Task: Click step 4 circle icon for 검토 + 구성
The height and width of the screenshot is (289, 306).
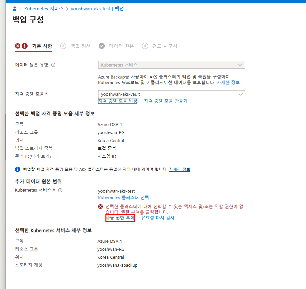Action: coord(145,46)
